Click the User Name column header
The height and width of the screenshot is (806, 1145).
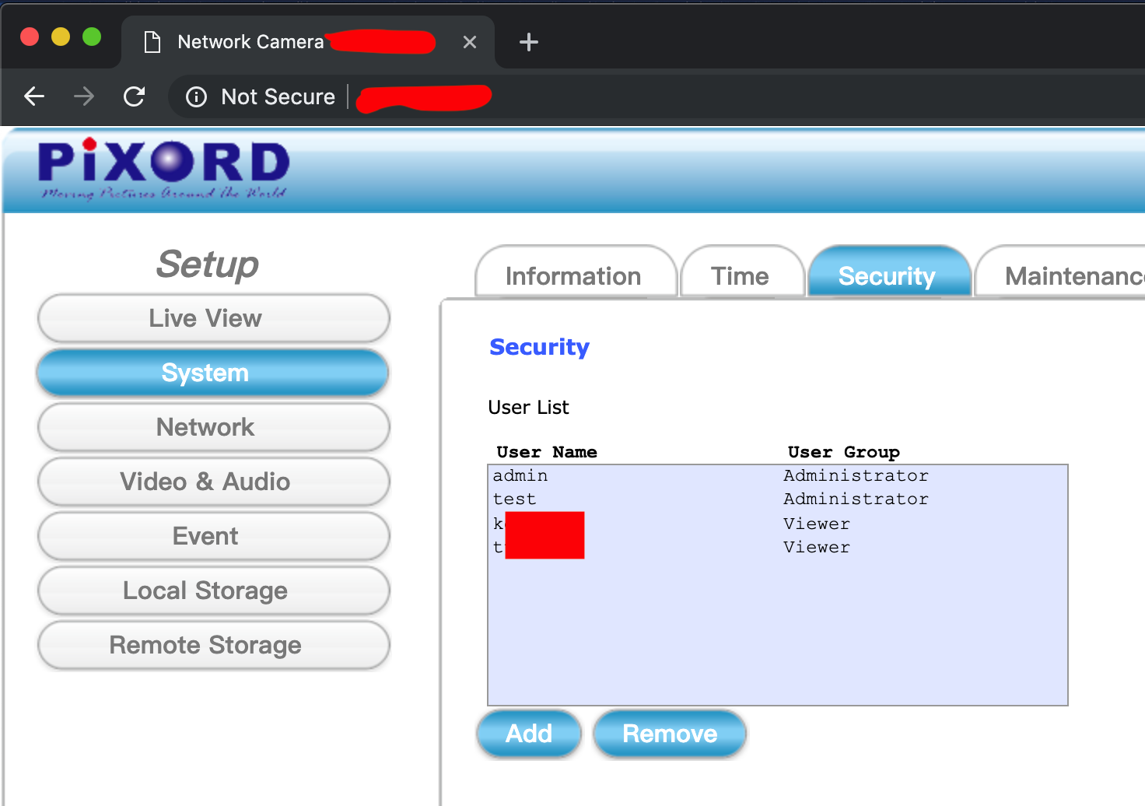point(547,452)
